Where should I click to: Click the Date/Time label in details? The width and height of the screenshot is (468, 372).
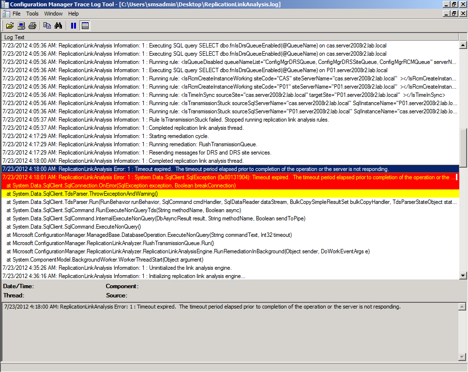(18, 286)
